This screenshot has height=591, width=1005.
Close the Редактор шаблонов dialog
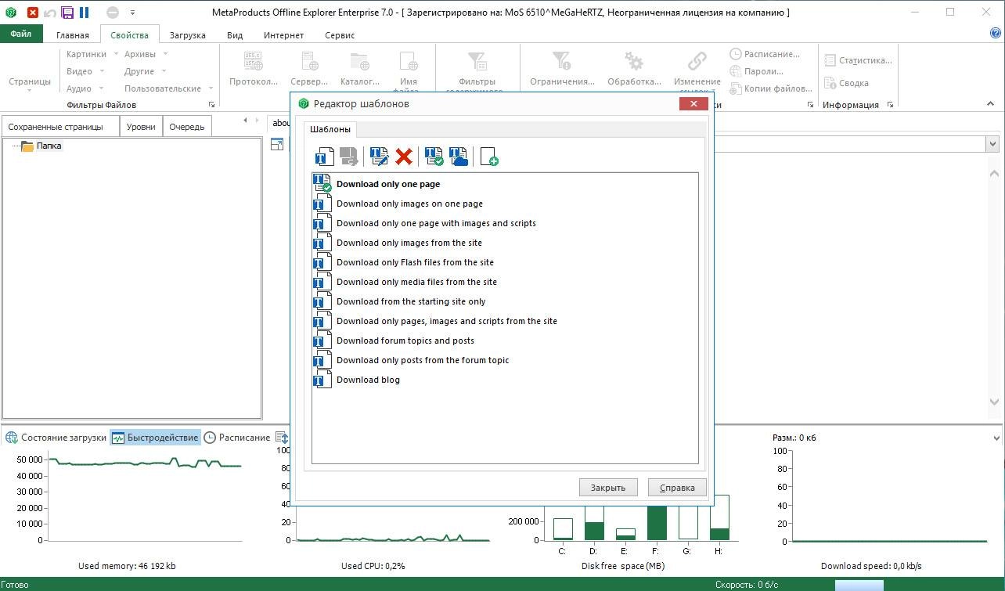point(694,103)
